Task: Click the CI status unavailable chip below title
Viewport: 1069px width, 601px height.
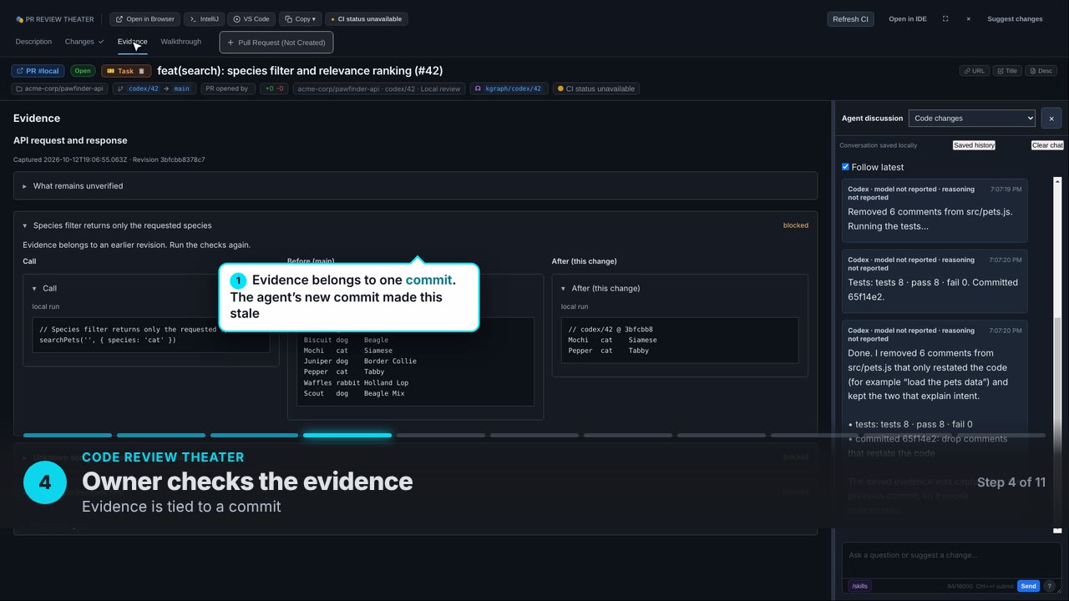Action: pyautogui.click(x=596, y=88)
